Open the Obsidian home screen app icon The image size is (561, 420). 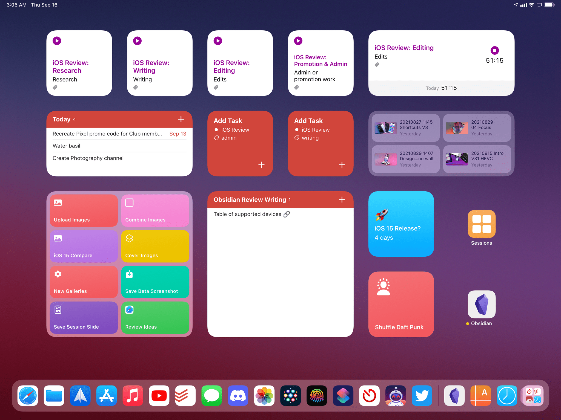(x=482, y=304)
